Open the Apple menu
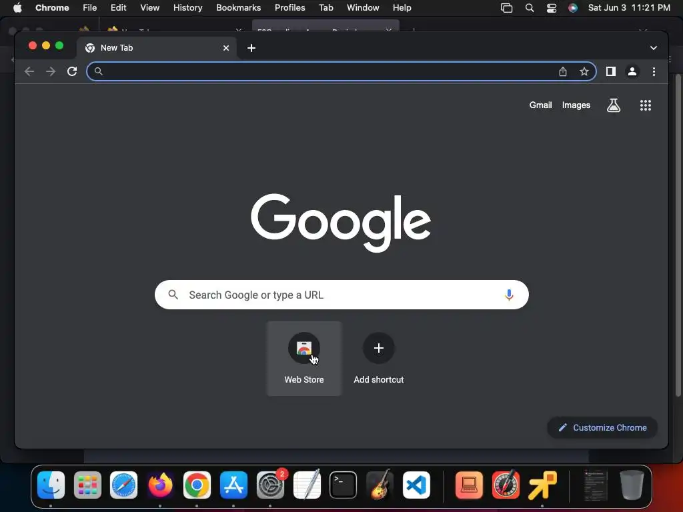 point(17,7)
